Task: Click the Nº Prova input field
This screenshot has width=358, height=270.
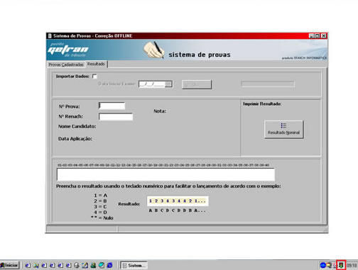Action: 112,106
